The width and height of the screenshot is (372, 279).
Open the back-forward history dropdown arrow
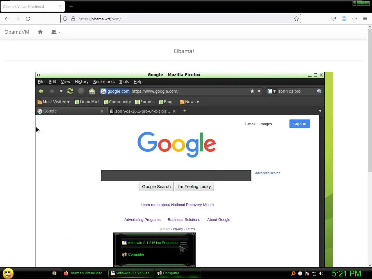click(61, 91)
